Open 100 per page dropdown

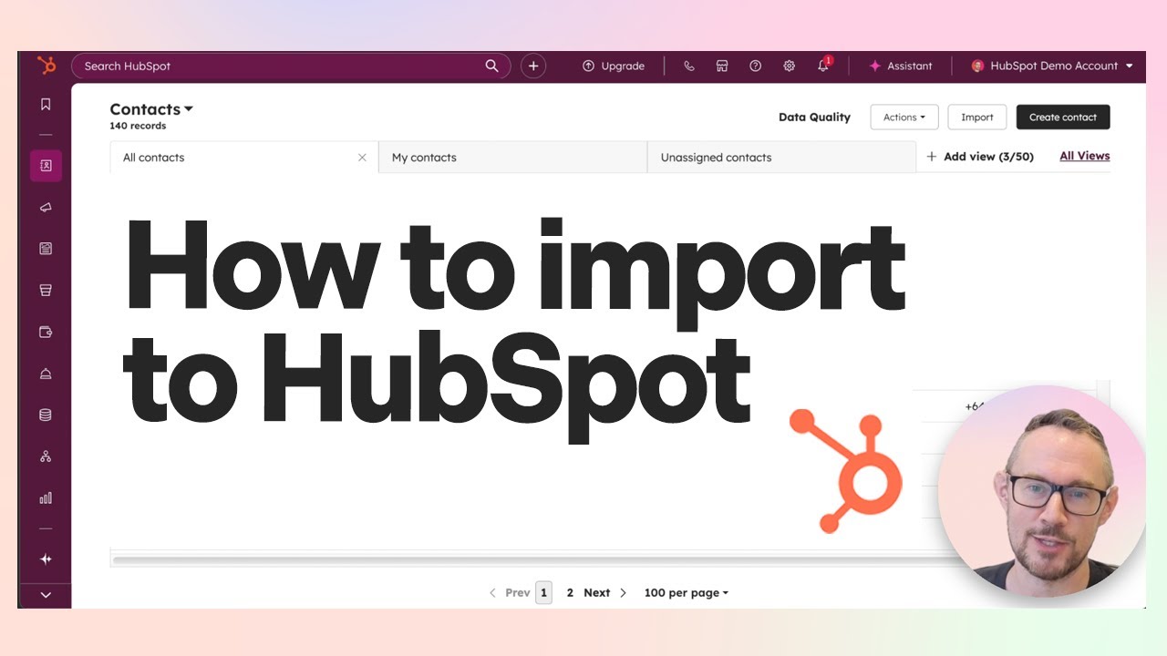[x=687, y=592]
